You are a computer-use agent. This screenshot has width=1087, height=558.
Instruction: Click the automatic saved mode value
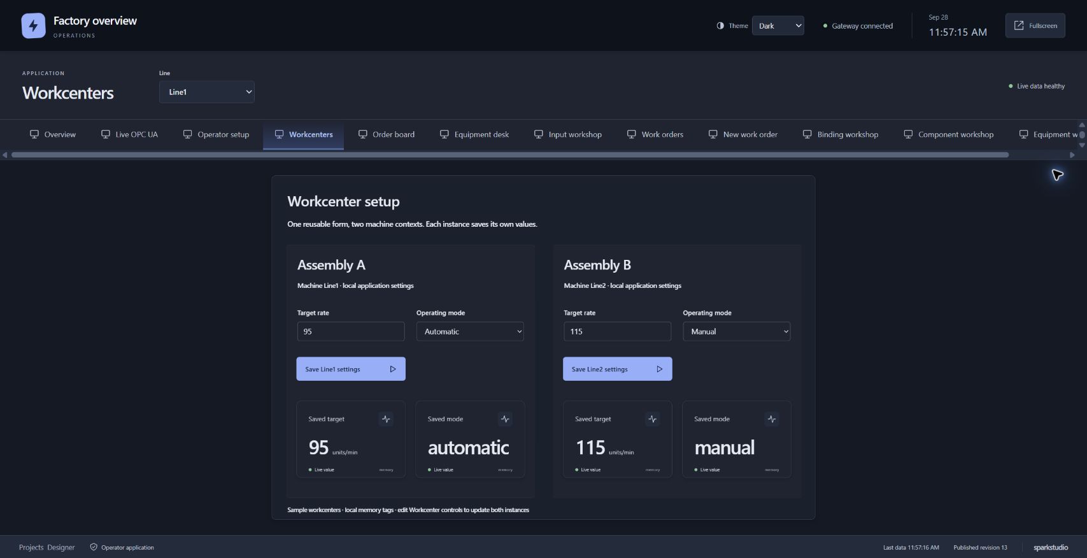click(x=468, y=447)
